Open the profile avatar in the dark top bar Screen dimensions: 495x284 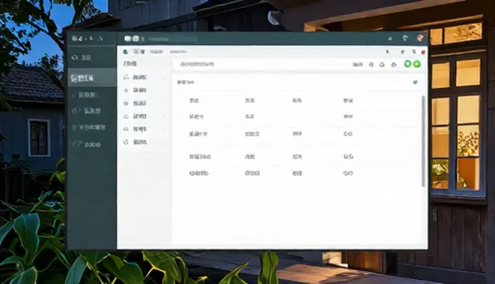tap(420, 38)
